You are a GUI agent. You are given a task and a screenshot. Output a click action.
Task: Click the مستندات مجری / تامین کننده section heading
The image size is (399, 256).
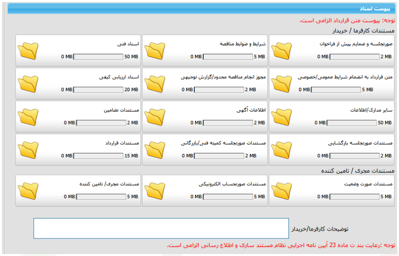point(358,171)
